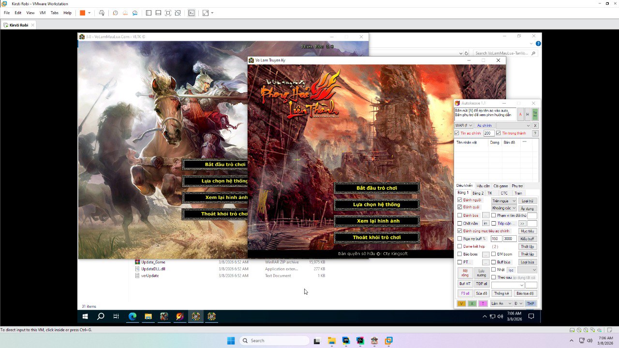The image size is (619, 348).
Task: Select the UpdateDLL.dll file in Explorer window
Action: click(153, 269)
